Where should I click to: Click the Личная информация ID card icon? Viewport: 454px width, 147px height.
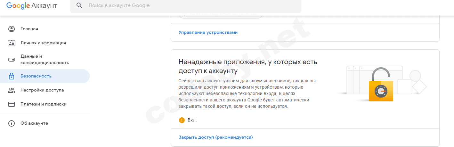click(x=12, y=43)
